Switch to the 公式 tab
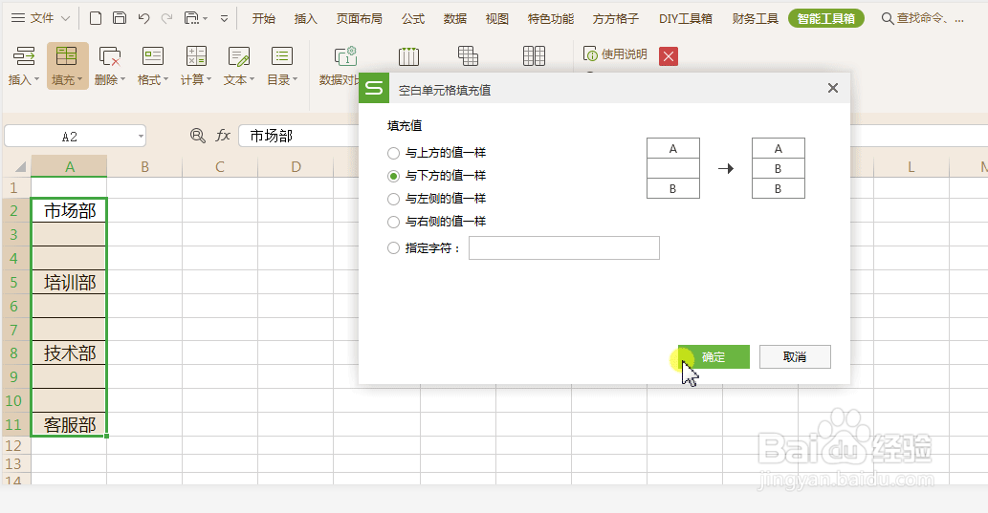The height and width of the screenshot is (513, 988). tap(413, 19)
